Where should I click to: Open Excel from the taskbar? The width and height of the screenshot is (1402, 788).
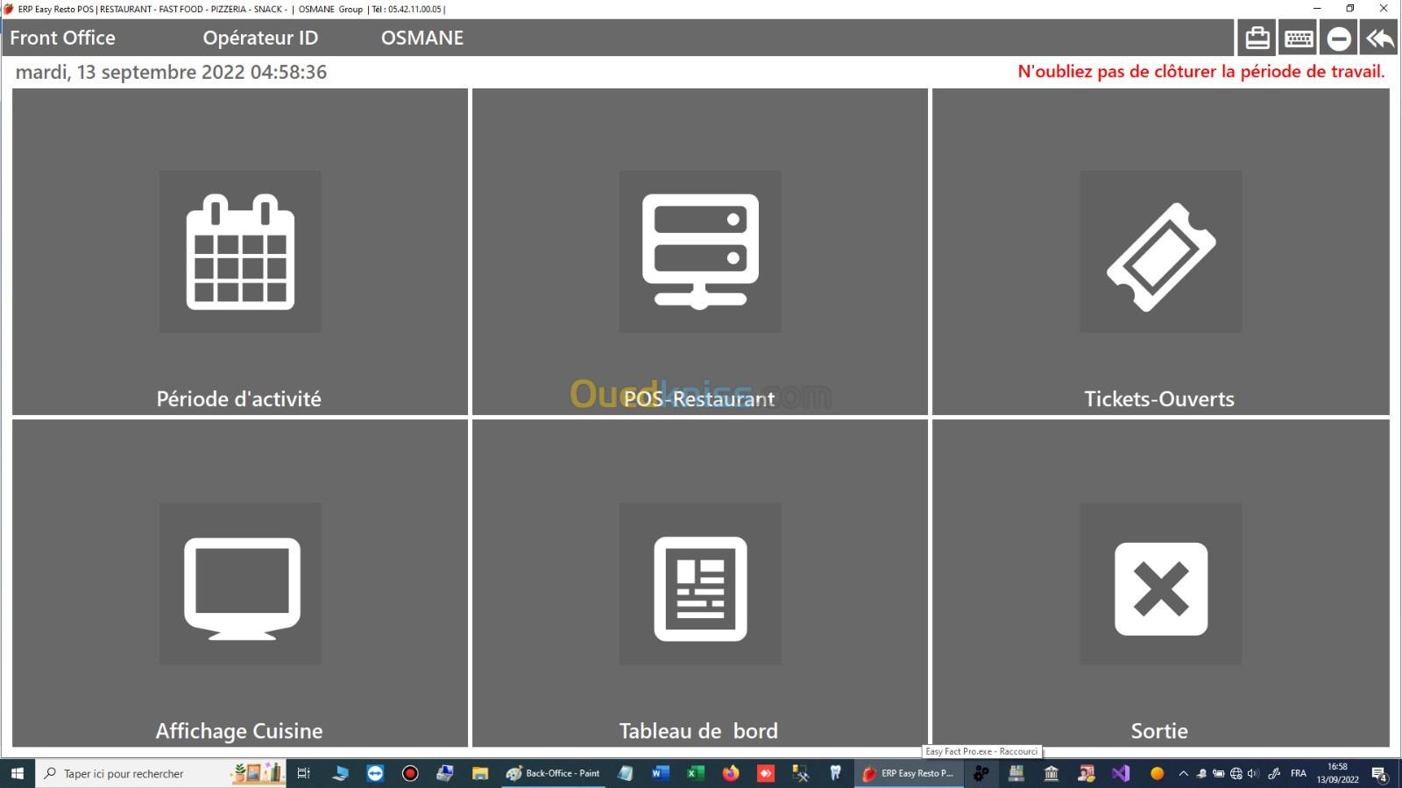[695, 773]
